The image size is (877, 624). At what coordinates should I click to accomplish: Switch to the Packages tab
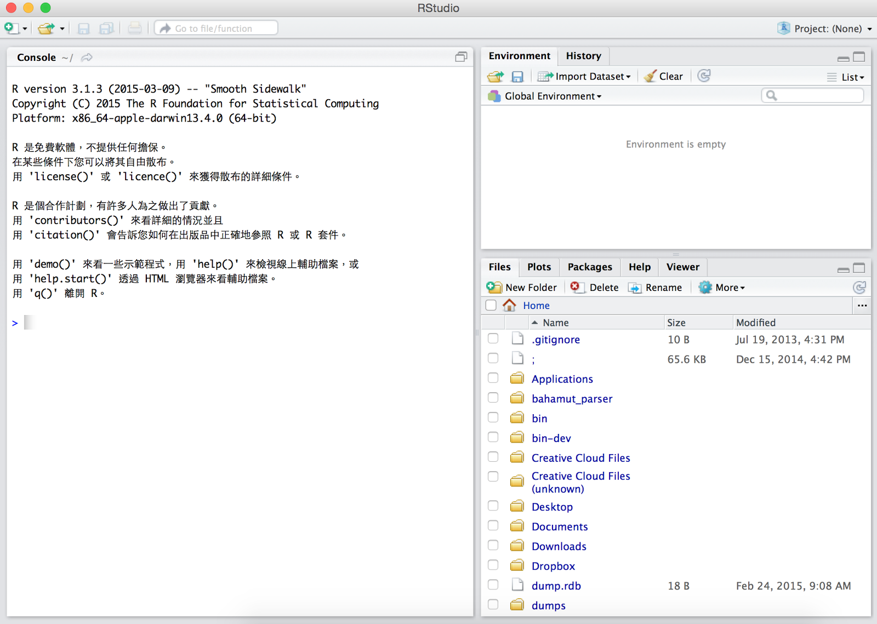pos(590,267)
